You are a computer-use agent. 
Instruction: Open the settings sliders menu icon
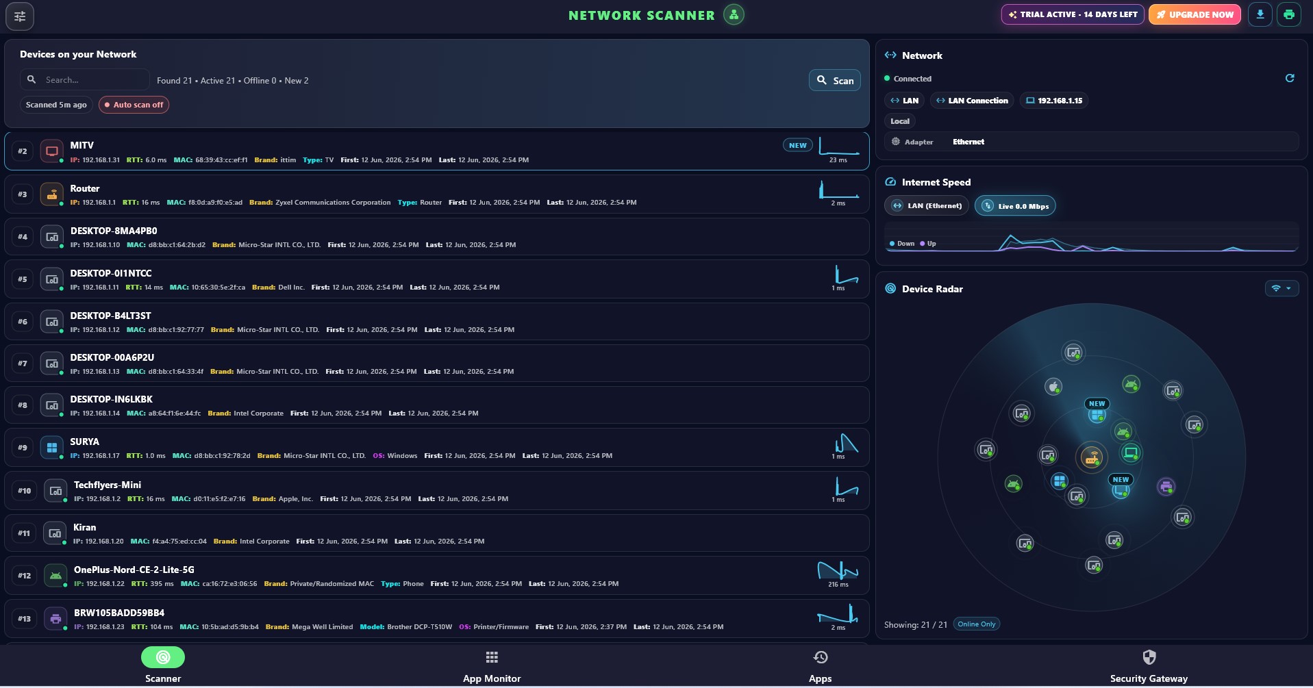20,16
